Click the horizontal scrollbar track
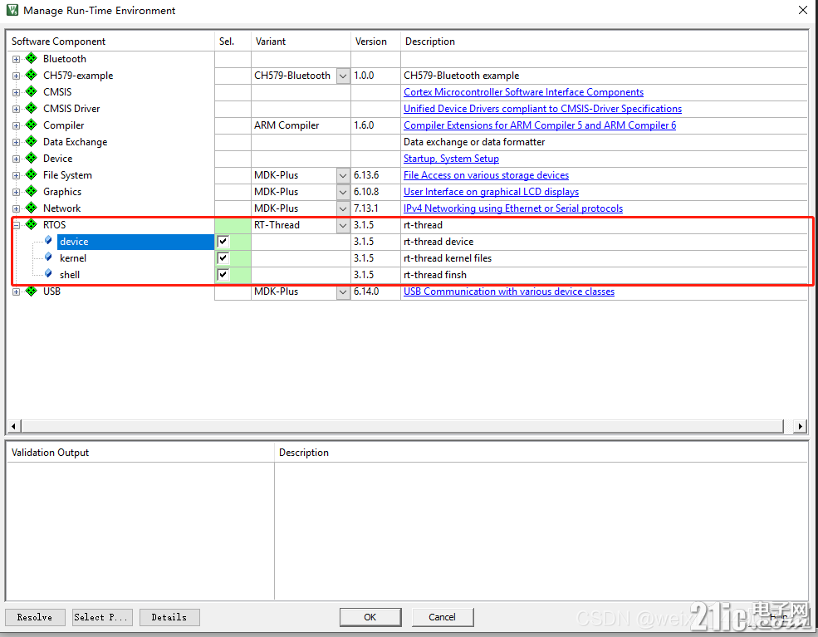The width and height of the screenshot is (818, 637). pos(402,426)
